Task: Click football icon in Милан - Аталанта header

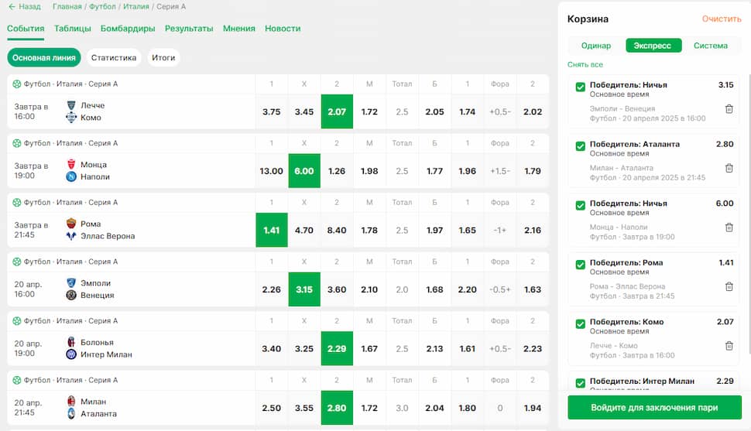Action: 17,380
